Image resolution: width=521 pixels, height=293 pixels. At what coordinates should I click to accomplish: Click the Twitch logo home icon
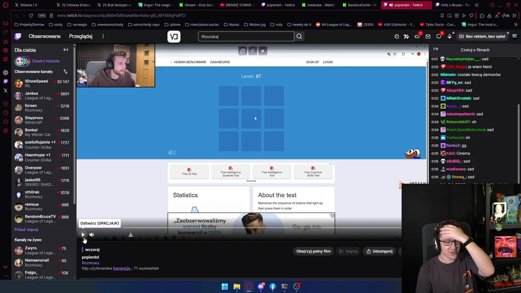point(18,36)
